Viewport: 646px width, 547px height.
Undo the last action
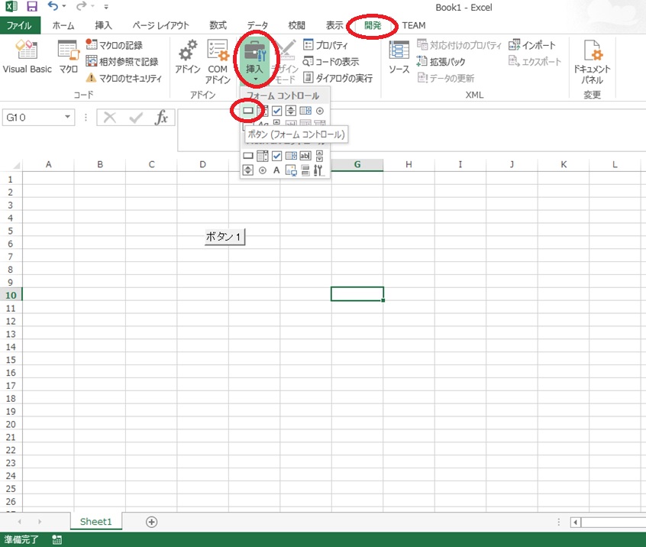click(53, 7)
